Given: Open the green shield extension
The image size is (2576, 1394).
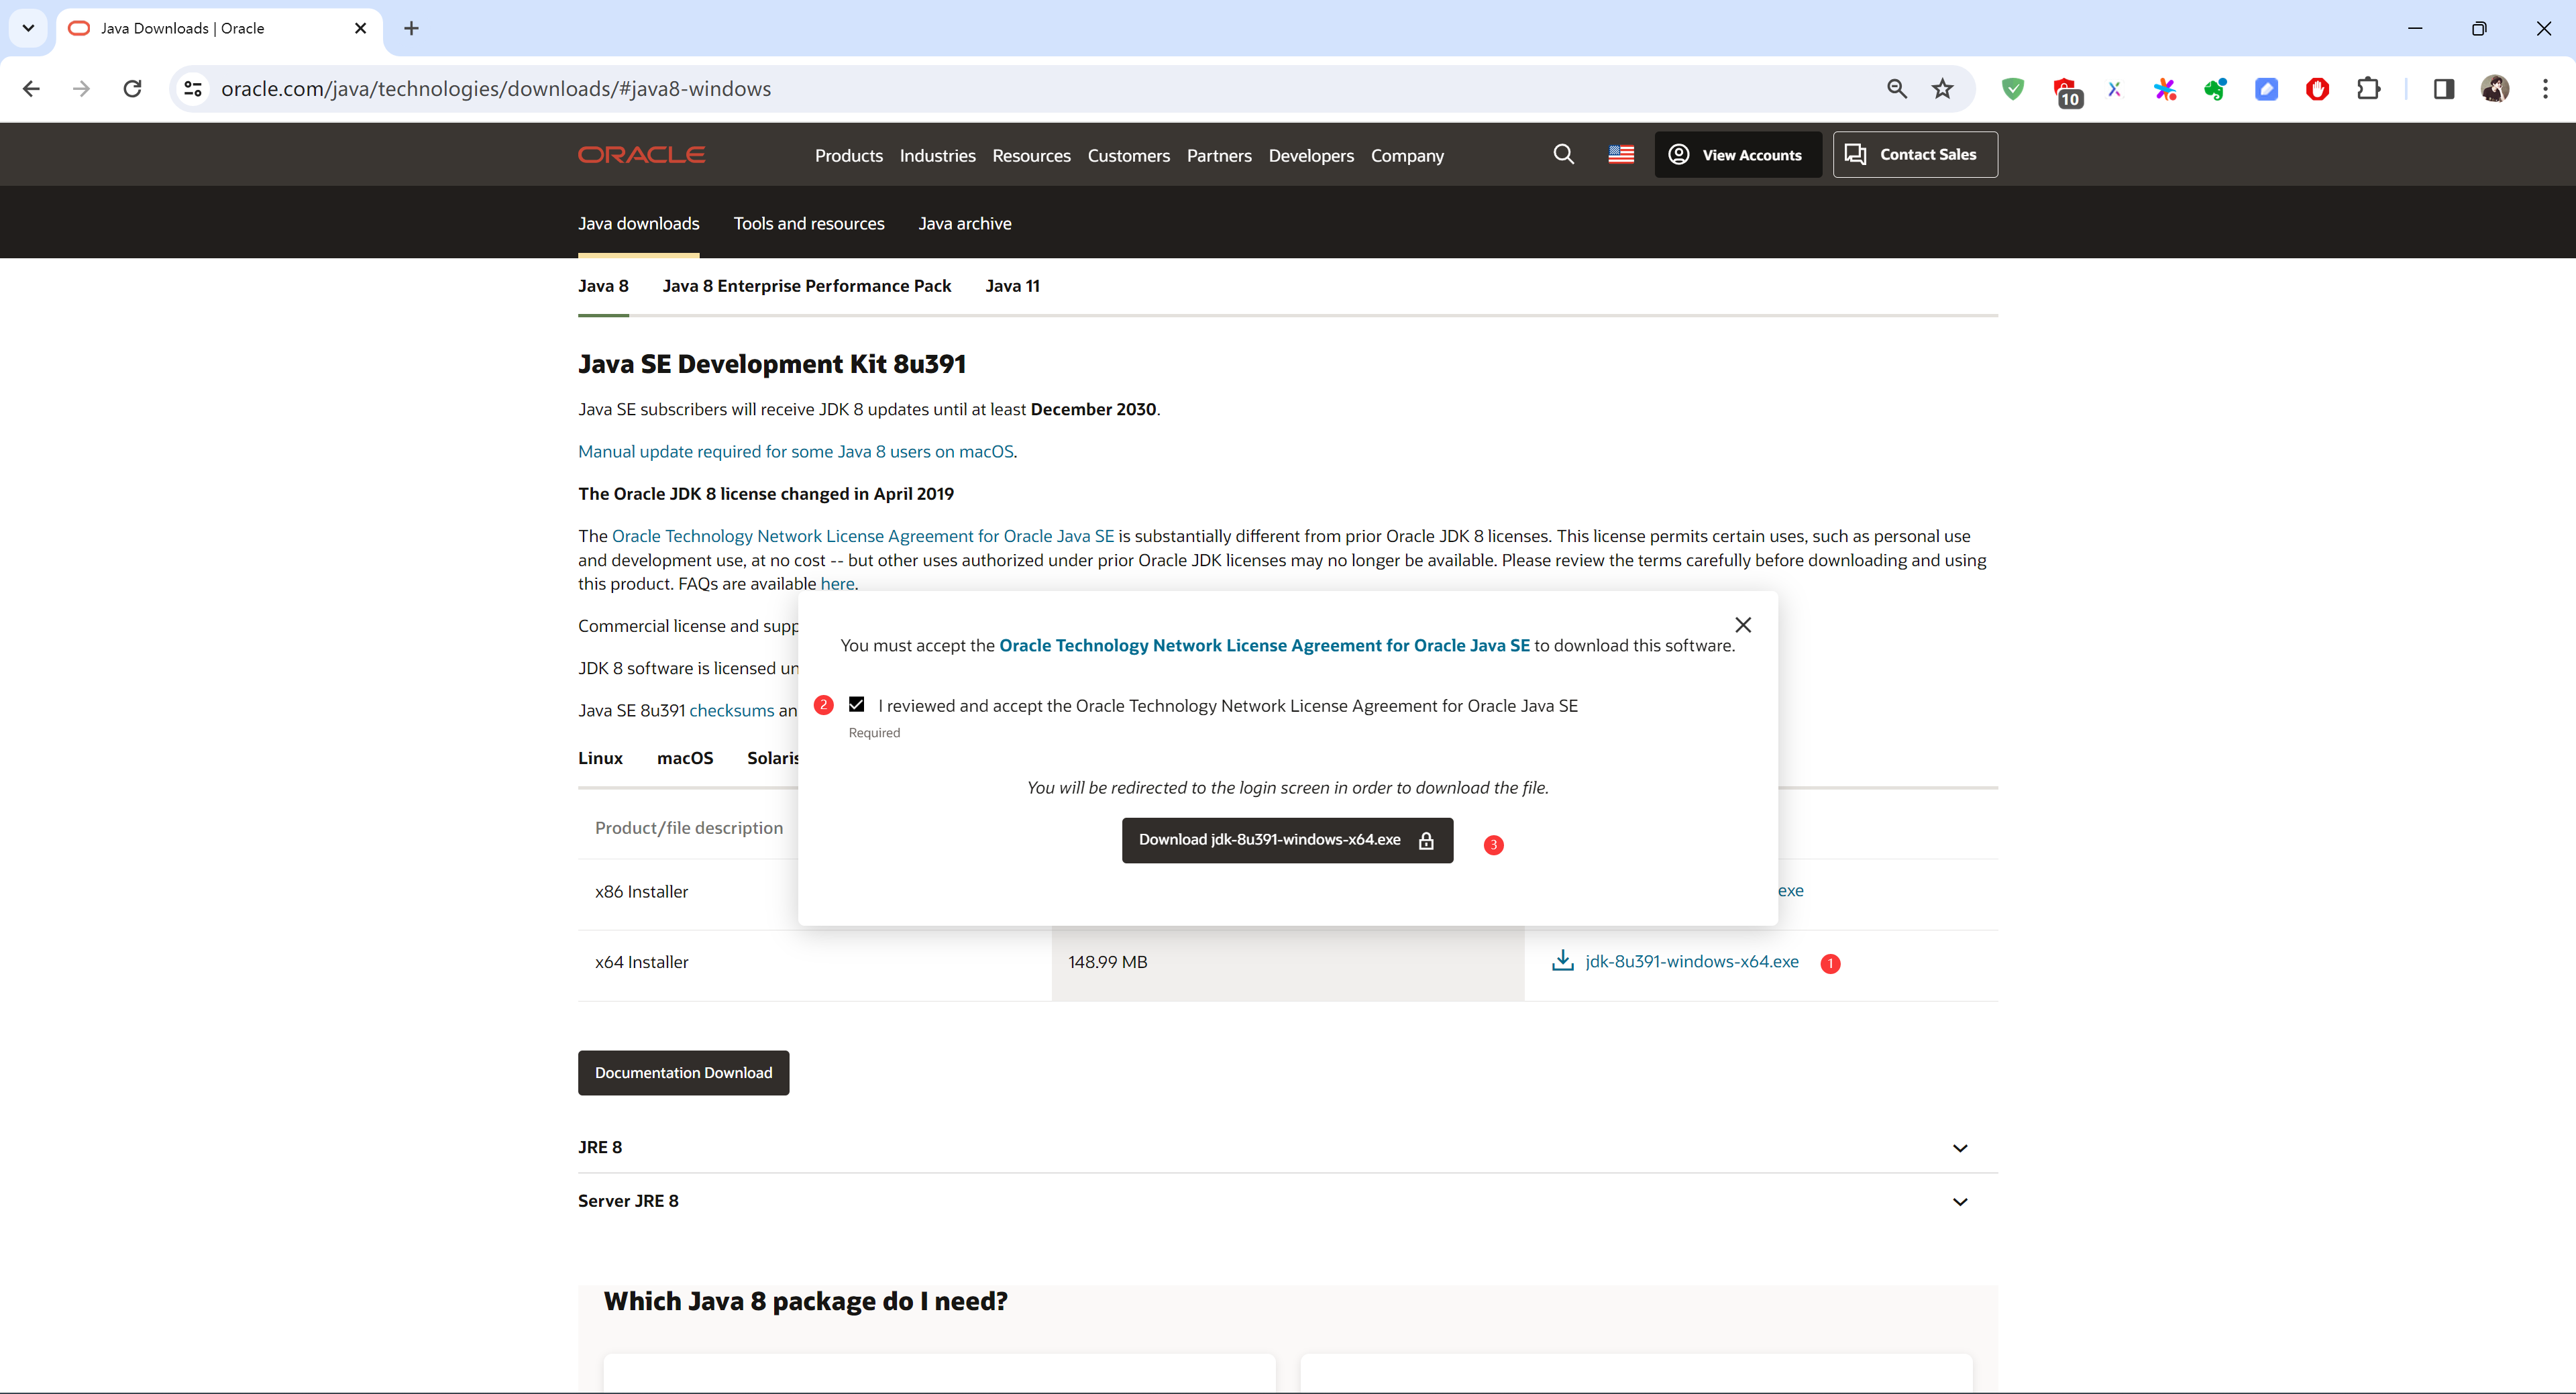Looking at the screenshot, I should pos(2013,89).
